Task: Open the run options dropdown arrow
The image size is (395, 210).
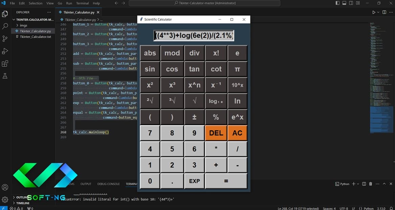Action: click(x=378, y=12)
